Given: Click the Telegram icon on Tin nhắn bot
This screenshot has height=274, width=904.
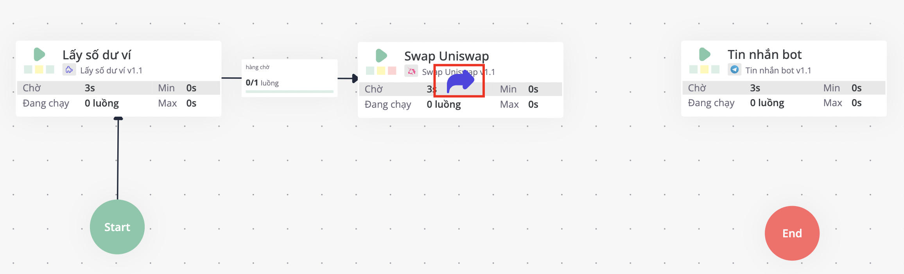Looking at the screenshot, I should (734, 69).
